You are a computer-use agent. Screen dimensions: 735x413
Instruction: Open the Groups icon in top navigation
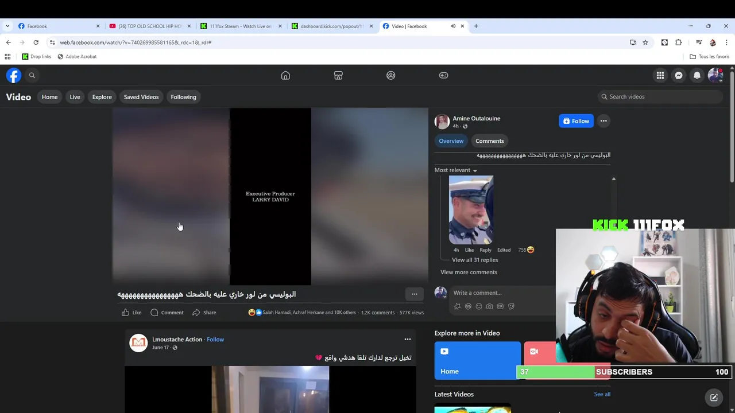coord(391,75)
